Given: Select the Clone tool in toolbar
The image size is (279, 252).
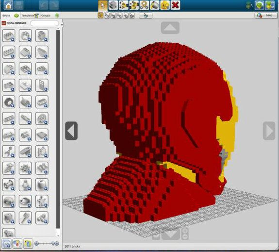Looking at the screenshot, I should pyautogui.click(x=113, y=5).
